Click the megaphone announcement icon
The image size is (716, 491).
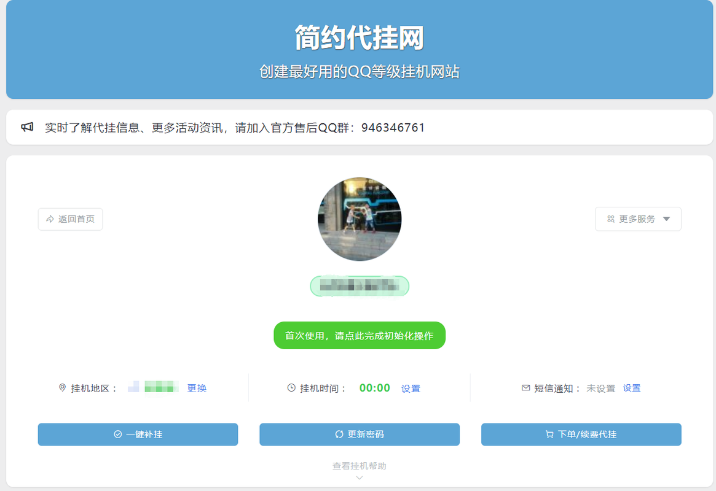click(x=27, y=128)
